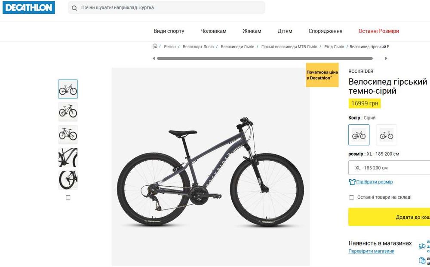Image resolution: width=430 pixels, height=267 pixels.
Task: Click the store pickup box icon
Action: [x=422, y=260]
